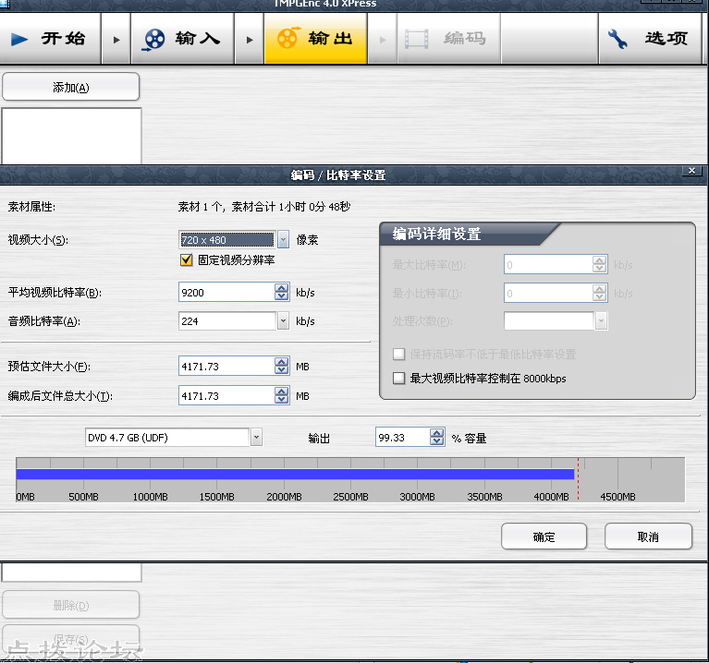This screenshot has width=709, height=663.
Task: Click the 平均视频比特率 9200 field
Action: [226, 292]
